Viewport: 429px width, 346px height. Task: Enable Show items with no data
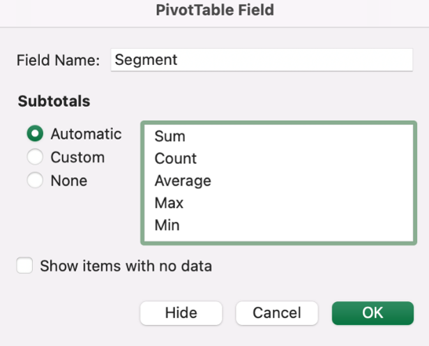click(24, 265)
